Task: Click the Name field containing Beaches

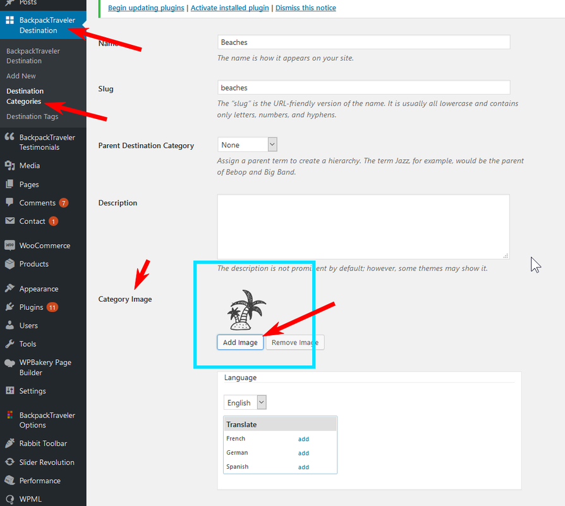Action: point(363,42)
